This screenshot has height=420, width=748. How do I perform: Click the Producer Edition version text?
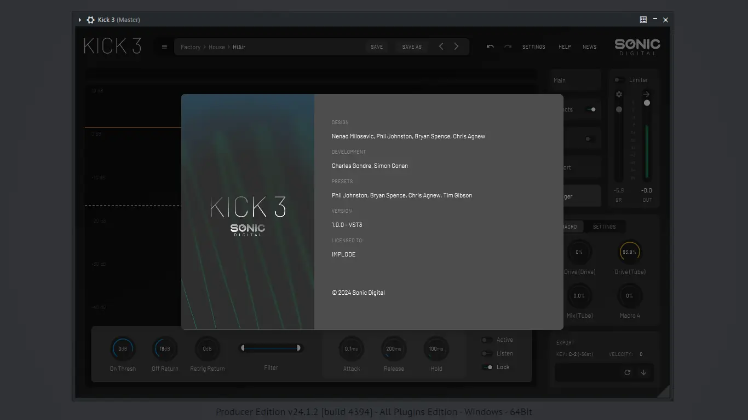pos(374,412)
